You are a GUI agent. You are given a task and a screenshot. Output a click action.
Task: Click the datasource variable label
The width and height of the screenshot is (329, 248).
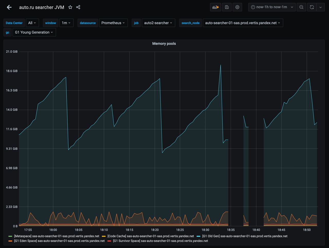[x=88, y=23]
